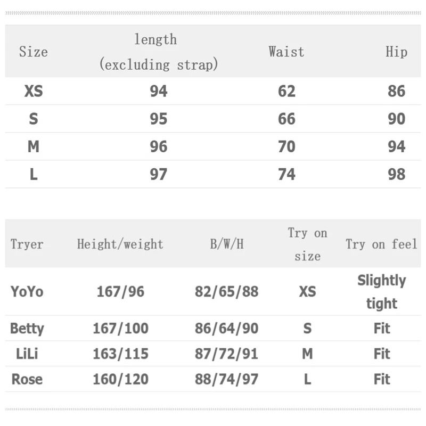Image resolution: width=426 pixels, height=426 pixels.
Task: Click the Tryer column header
Action: click(x=27, y=244)
